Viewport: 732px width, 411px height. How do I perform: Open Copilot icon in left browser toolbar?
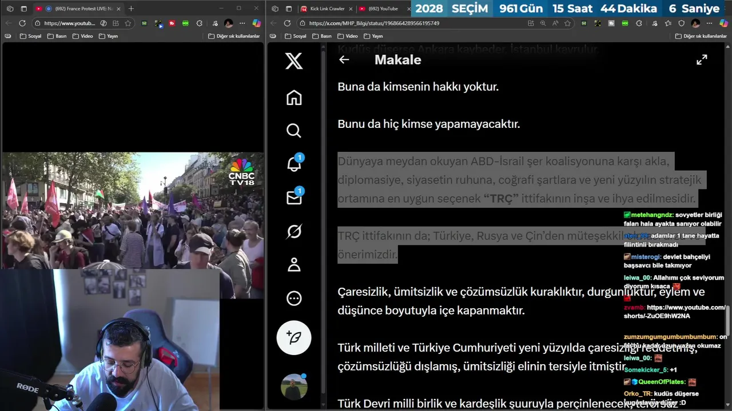(x=256, y=23)
